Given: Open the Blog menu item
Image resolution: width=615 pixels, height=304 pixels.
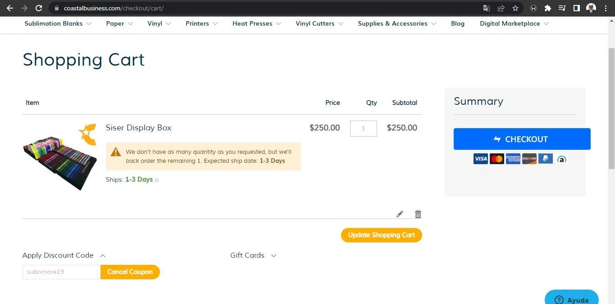Looking at the screenshot, I should coord(457,23).
